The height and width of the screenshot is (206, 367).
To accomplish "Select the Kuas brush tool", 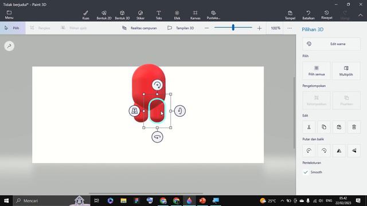I will click(85, 15).
